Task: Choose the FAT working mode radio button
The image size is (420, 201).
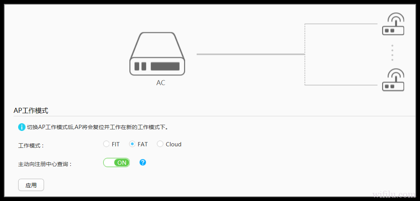Action: point(132,144)
